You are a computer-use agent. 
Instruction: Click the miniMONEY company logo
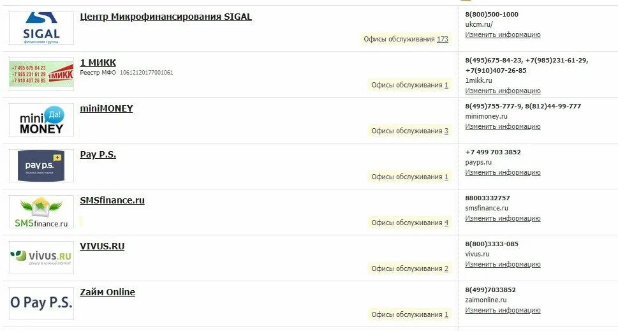coord(41,120)
